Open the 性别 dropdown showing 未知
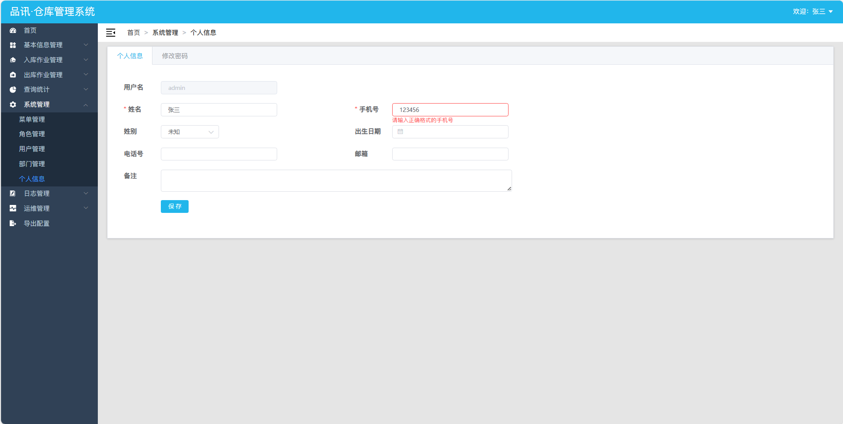The height and width of the screenshot is (424, 843). point(190,132)
